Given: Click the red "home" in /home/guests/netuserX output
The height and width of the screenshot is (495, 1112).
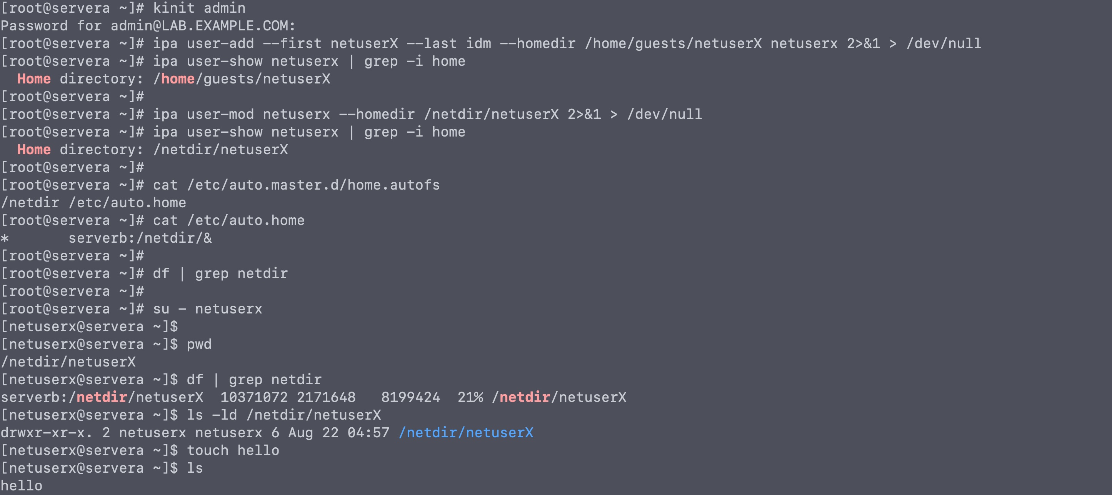Looking at the screenshot, I should 177,78.
